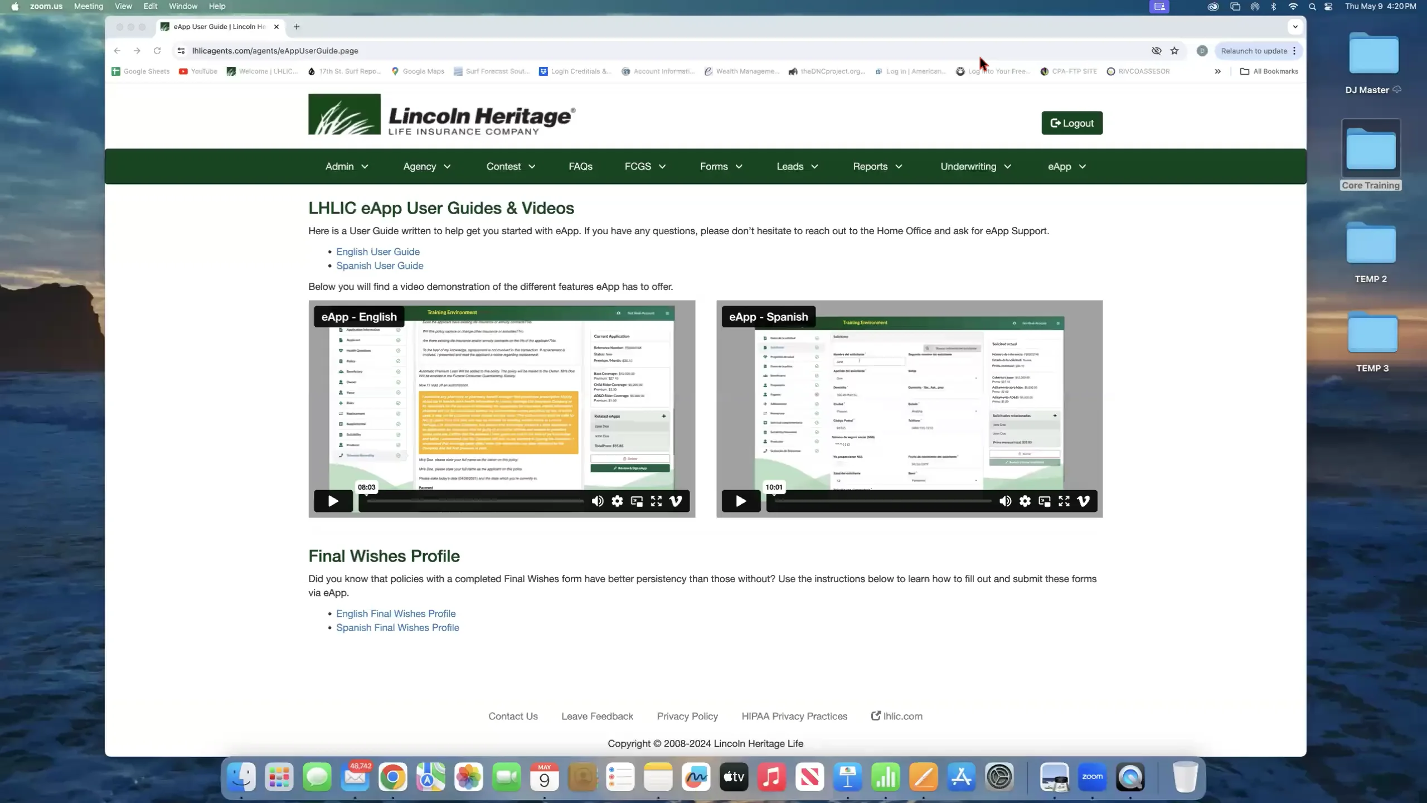
Task: Open All Bookmarks folder
Action: 1269,71
